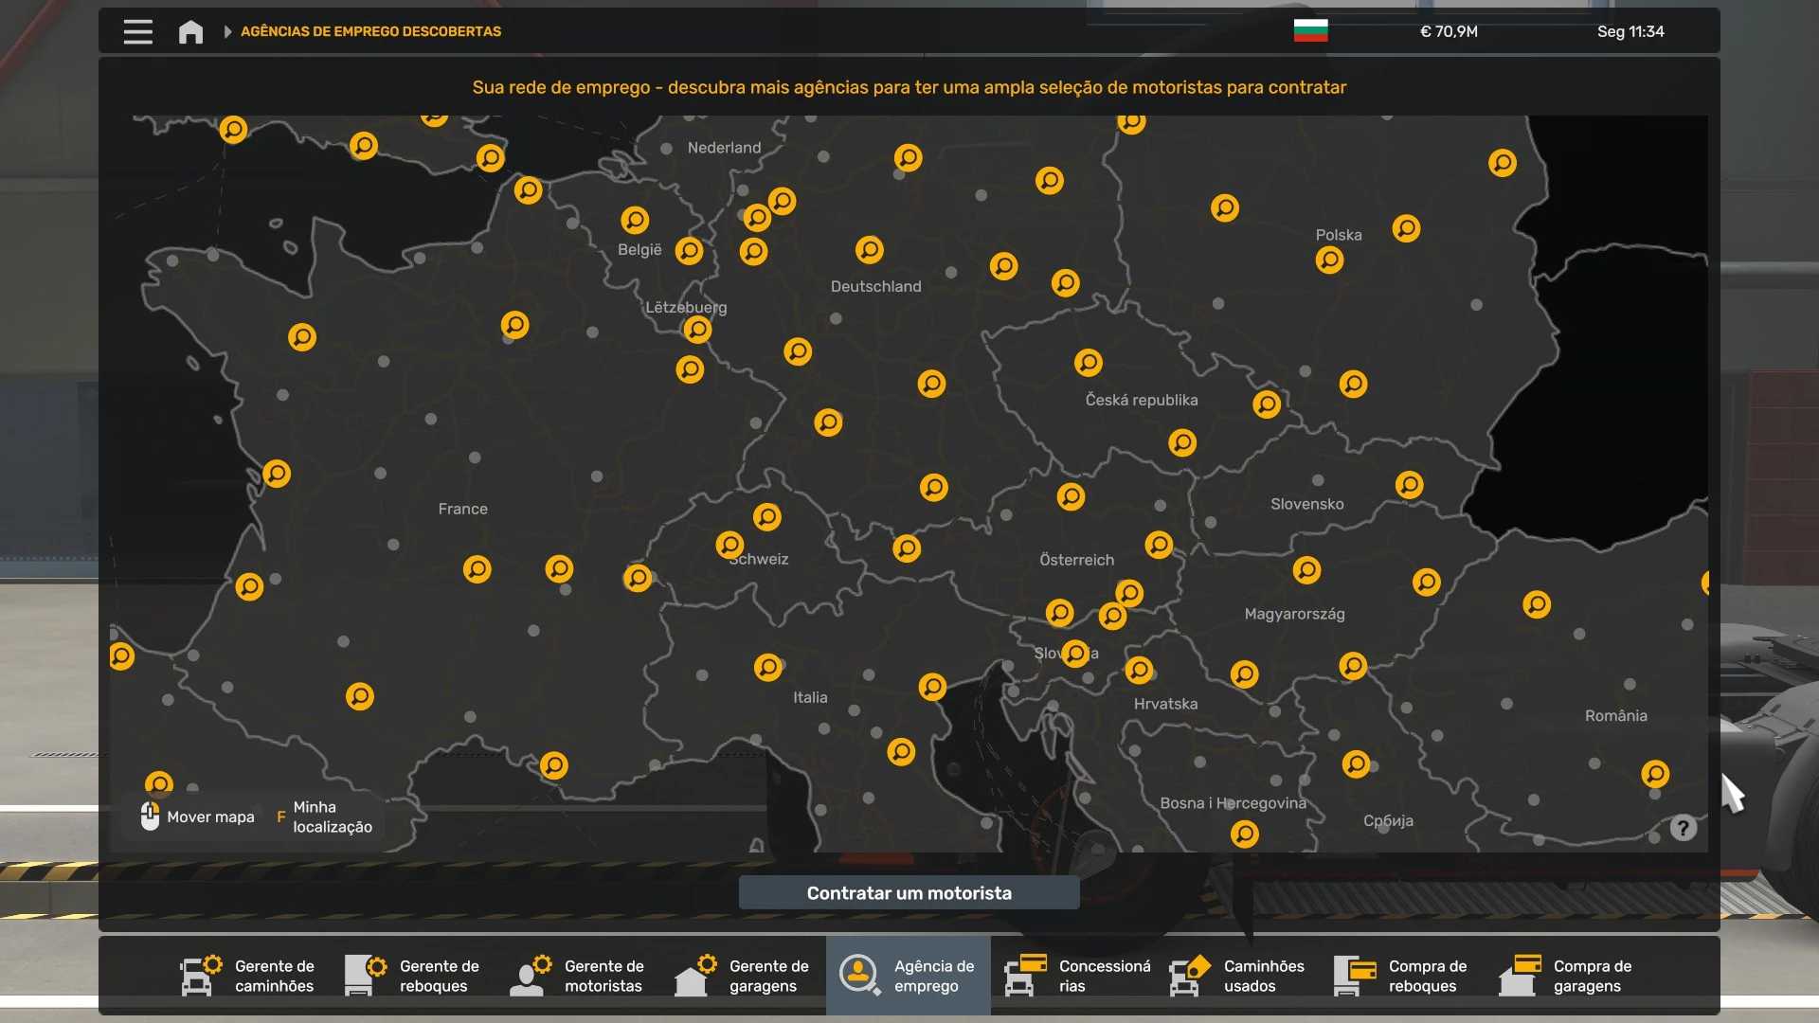
Task: Select job agency marker near België label
Action: pos(635,220)
